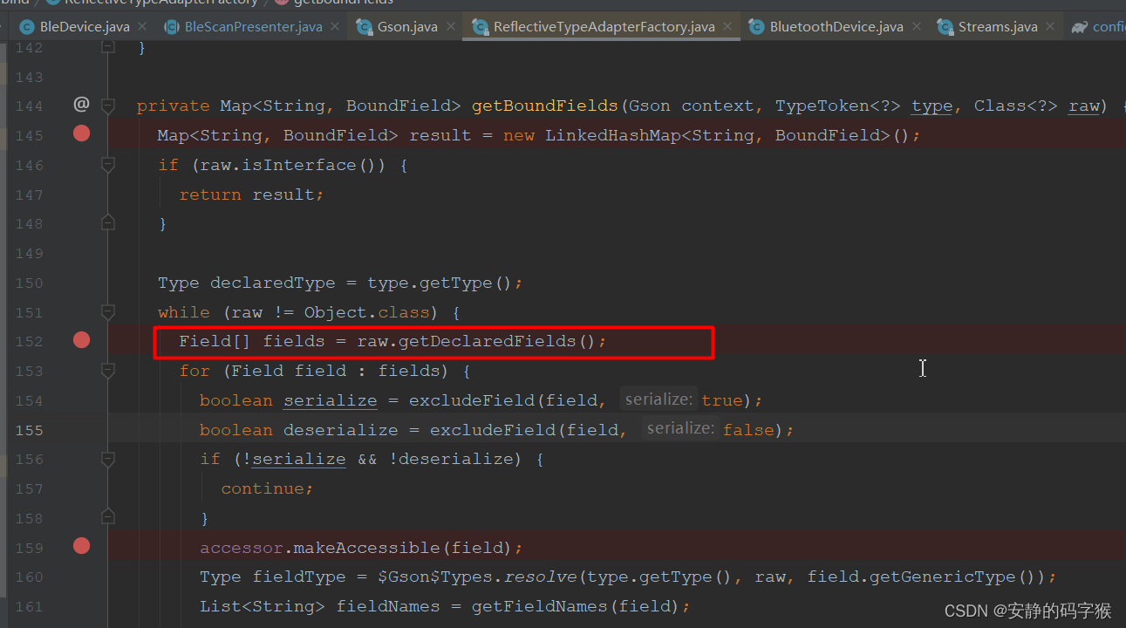This screenshot has height=628, width=1126.
Task: Open the BleScanPresenter.java editor tab
Action: (x=253, y=27)
